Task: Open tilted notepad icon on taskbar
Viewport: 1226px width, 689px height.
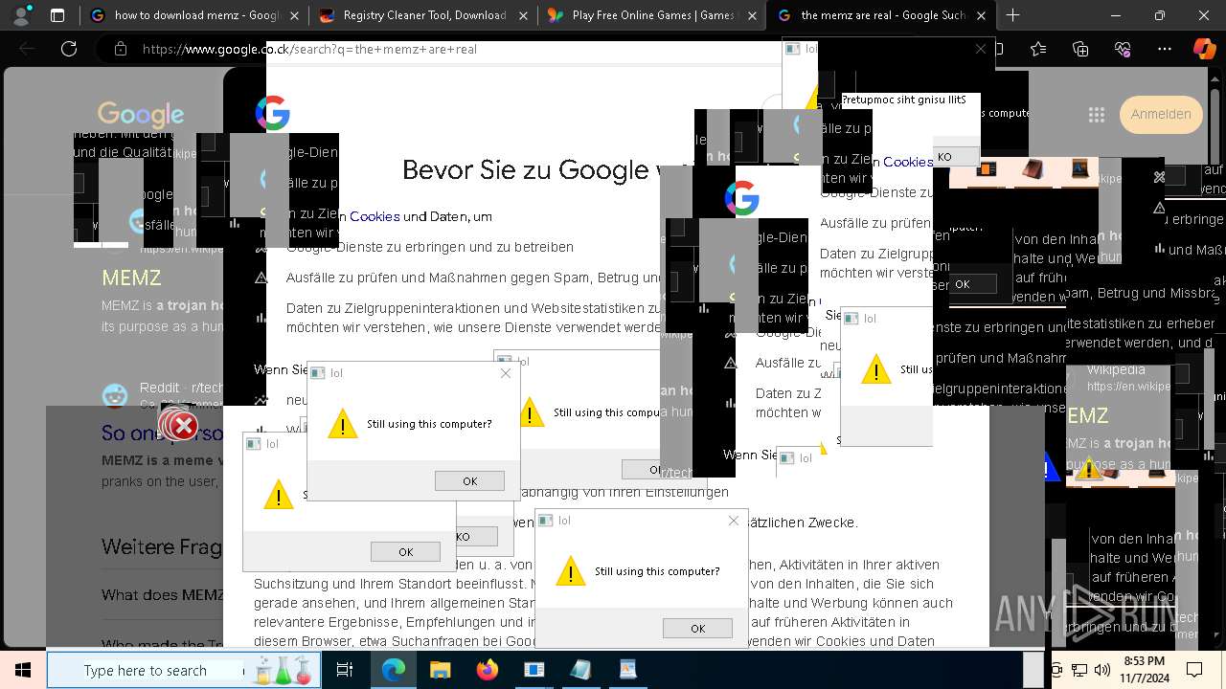Action: pyautogui.click(x=580, y=670)
